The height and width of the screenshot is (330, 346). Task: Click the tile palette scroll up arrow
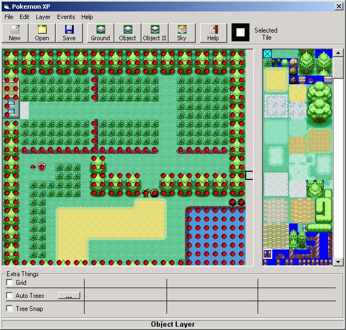338,53
